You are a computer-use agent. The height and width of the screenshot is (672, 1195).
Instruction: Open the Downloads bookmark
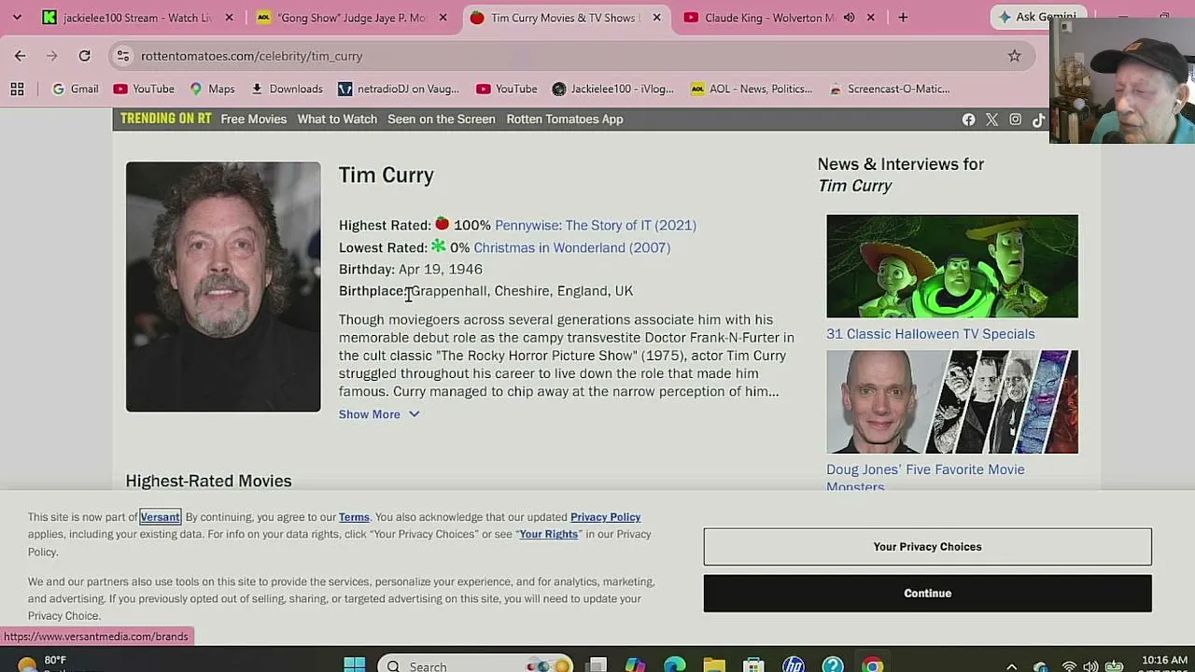pos(287,89)
